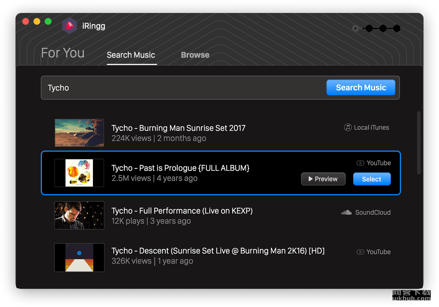Viewport: 439px width, 307px height.
Task: Click the first step of progress indicator
Action: tap(355, 28)
